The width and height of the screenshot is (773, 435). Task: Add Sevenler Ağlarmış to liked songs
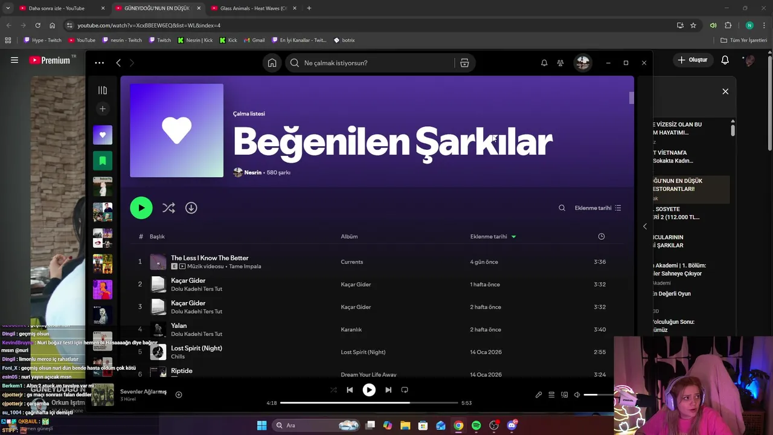pos(179,395)
